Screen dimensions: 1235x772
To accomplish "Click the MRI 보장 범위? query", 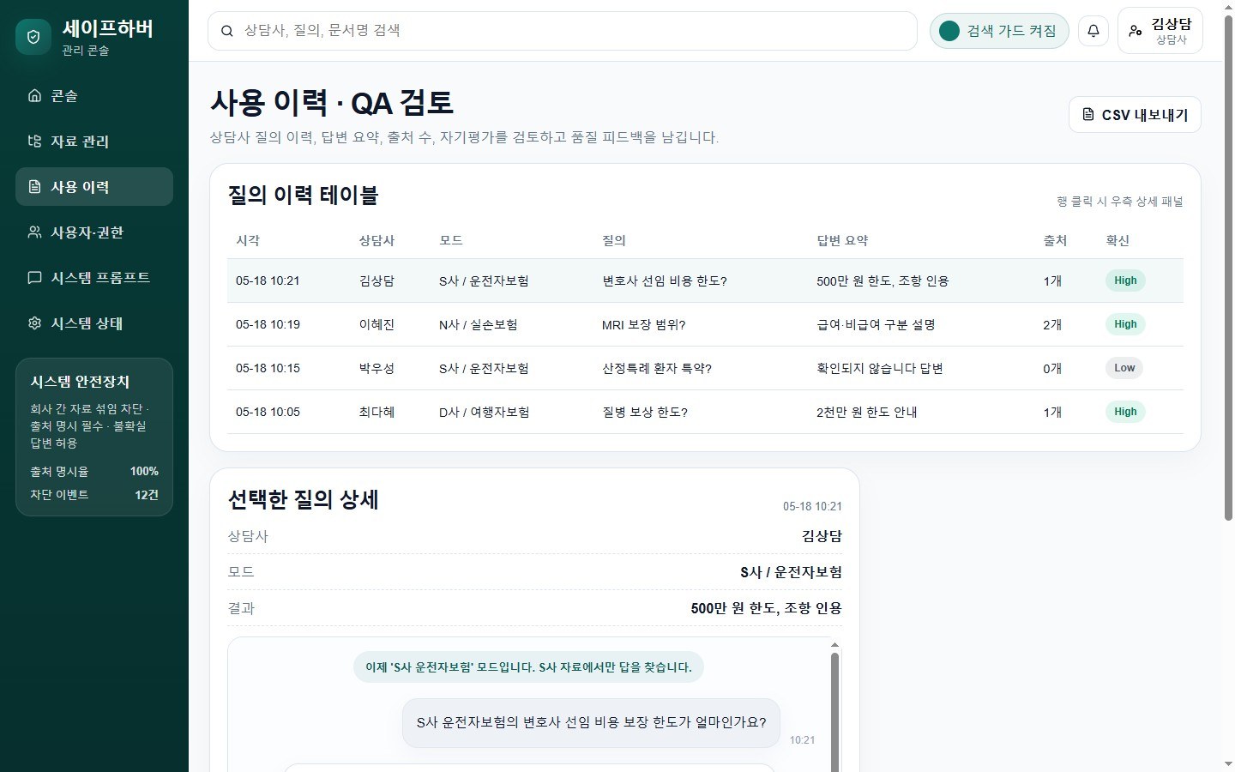I will point(644,324).
